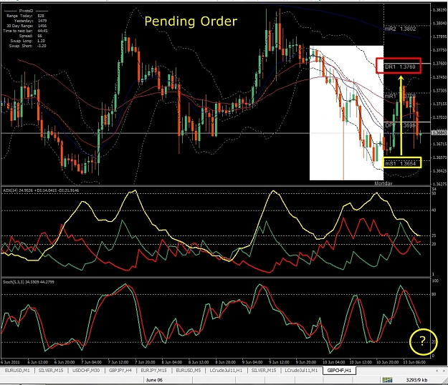Screen dimensions: 448x385
Task: Open the EURUSD,M5 chart tab
Action: point(188,371)
